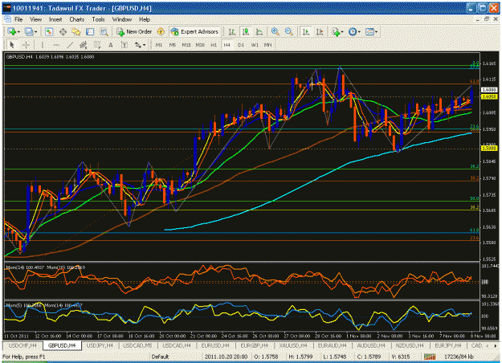Switch timeframe to M5
Screen dimensions: 502x363
pyautogui.click(x=173, y=45)
